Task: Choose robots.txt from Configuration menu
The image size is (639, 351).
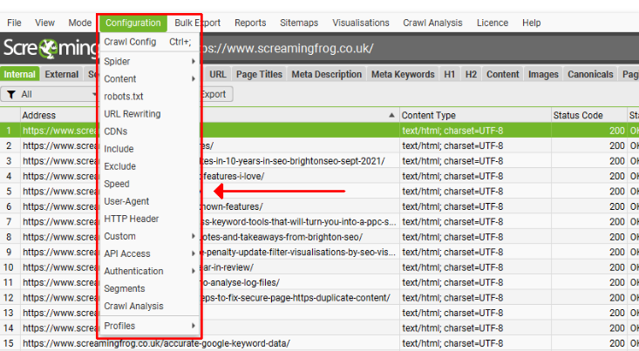Action: [149, 97]
